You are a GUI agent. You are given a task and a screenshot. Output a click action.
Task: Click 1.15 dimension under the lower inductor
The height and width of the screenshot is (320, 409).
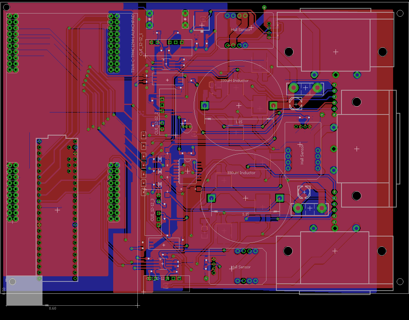[x=246, y=214]
